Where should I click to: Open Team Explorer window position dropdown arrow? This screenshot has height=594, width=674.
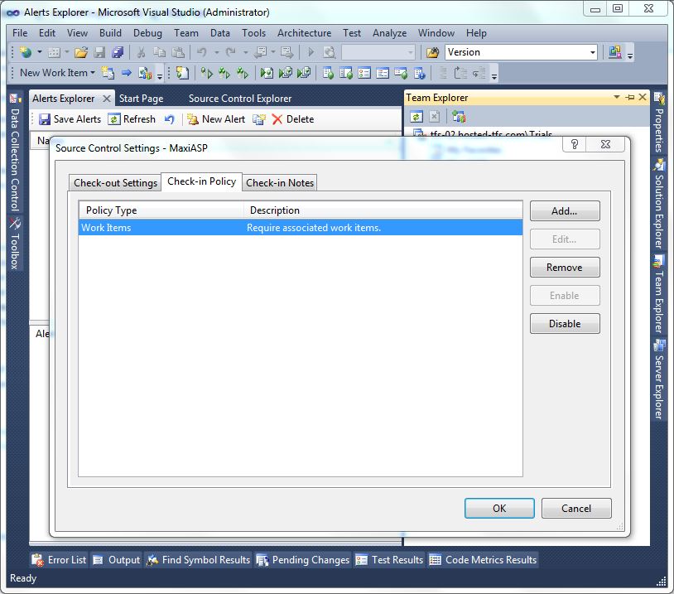pos(617,97)
